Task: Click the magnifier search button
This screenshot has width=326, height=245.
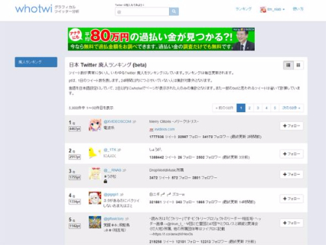Action: (174, 11)
